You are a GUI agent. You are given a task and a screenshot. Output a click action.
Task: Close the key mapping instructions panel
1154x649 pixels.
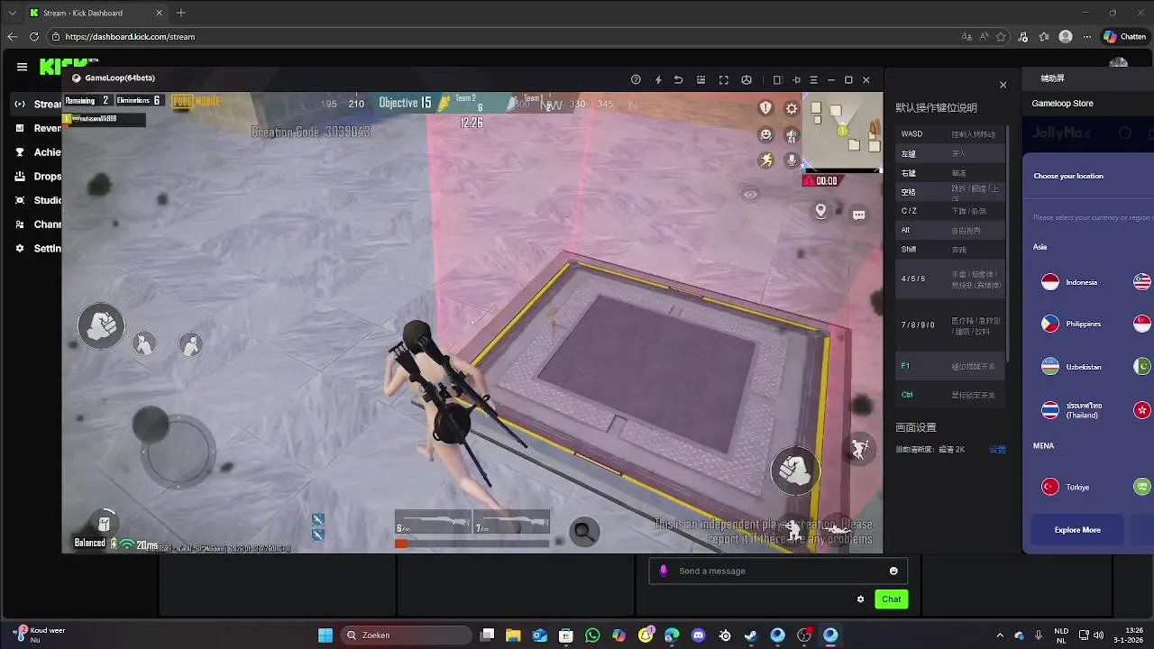click(1003, 85)
